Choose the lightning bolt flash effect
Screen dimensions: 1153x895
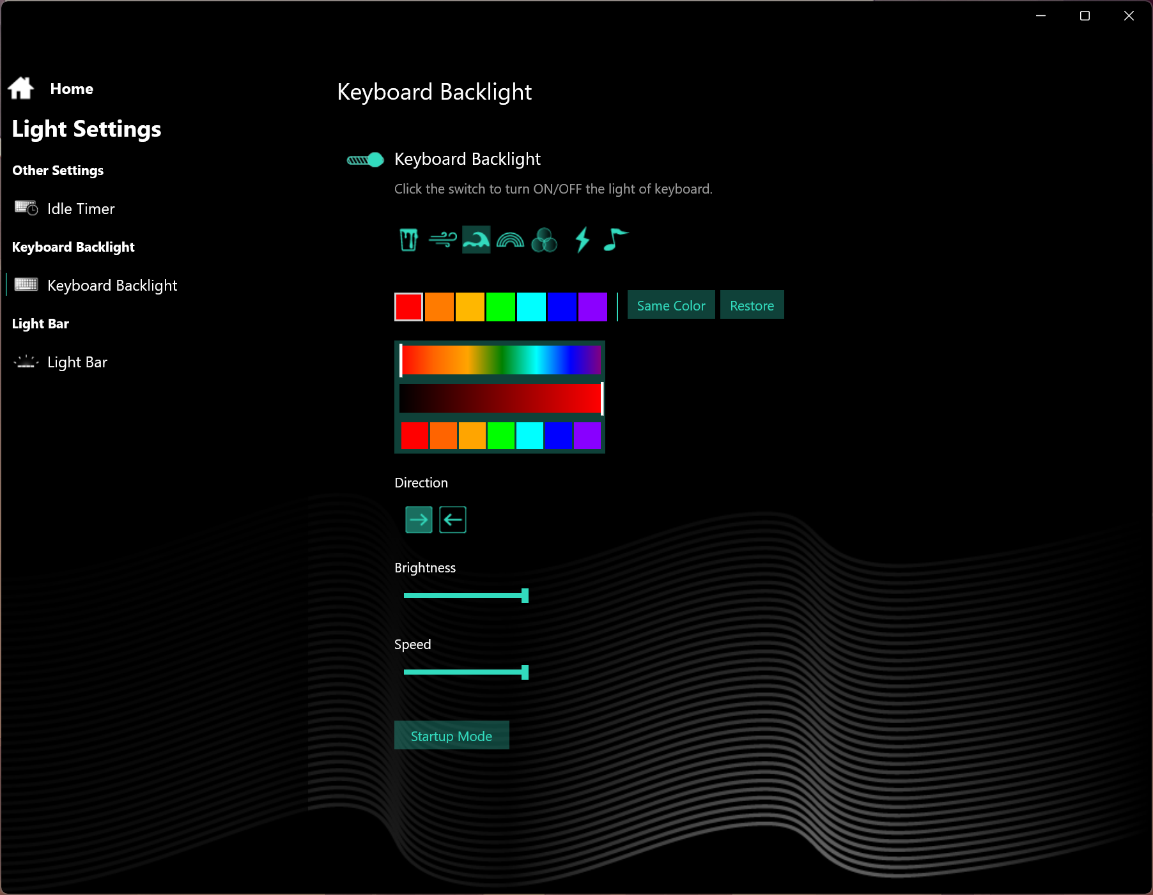582,240
